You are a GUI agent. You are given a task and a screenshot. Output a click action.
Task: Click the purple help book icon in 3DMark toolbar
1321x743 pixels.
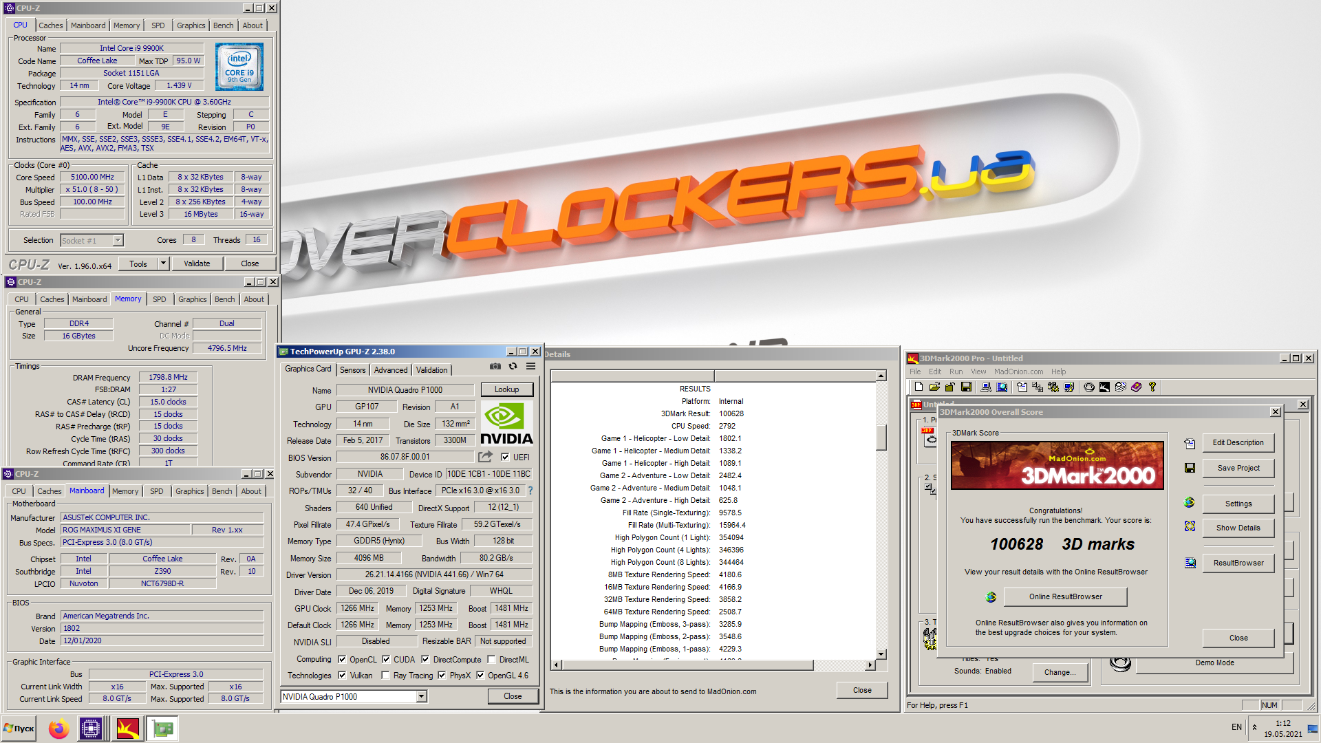pos(1136,387)
